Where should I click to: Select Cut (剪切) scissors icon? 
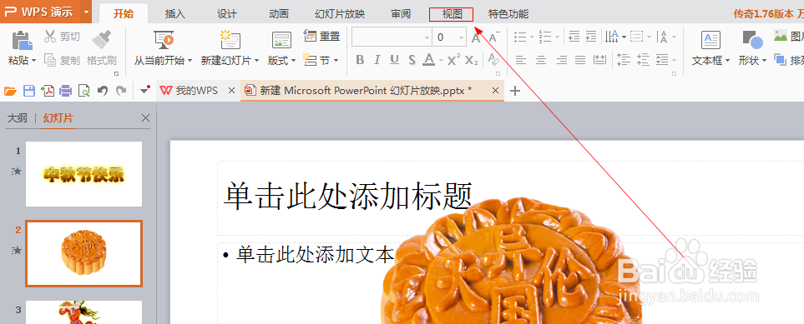click(x=50, y=37)
